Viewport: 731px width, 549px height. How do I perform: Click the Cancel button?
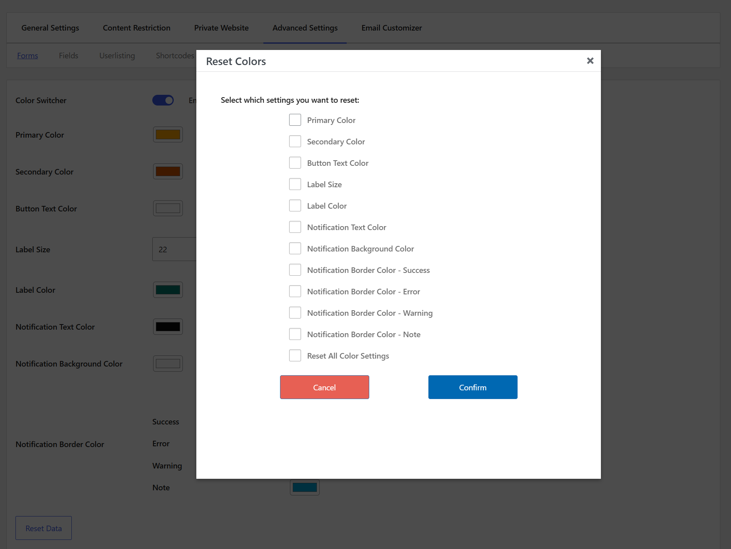point(324,387)
